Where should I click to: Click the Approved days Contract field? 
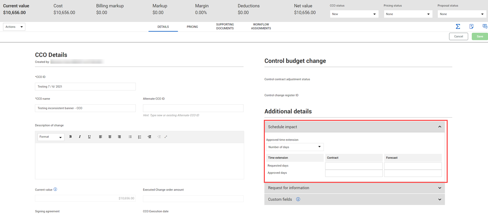tap(354, 173)
